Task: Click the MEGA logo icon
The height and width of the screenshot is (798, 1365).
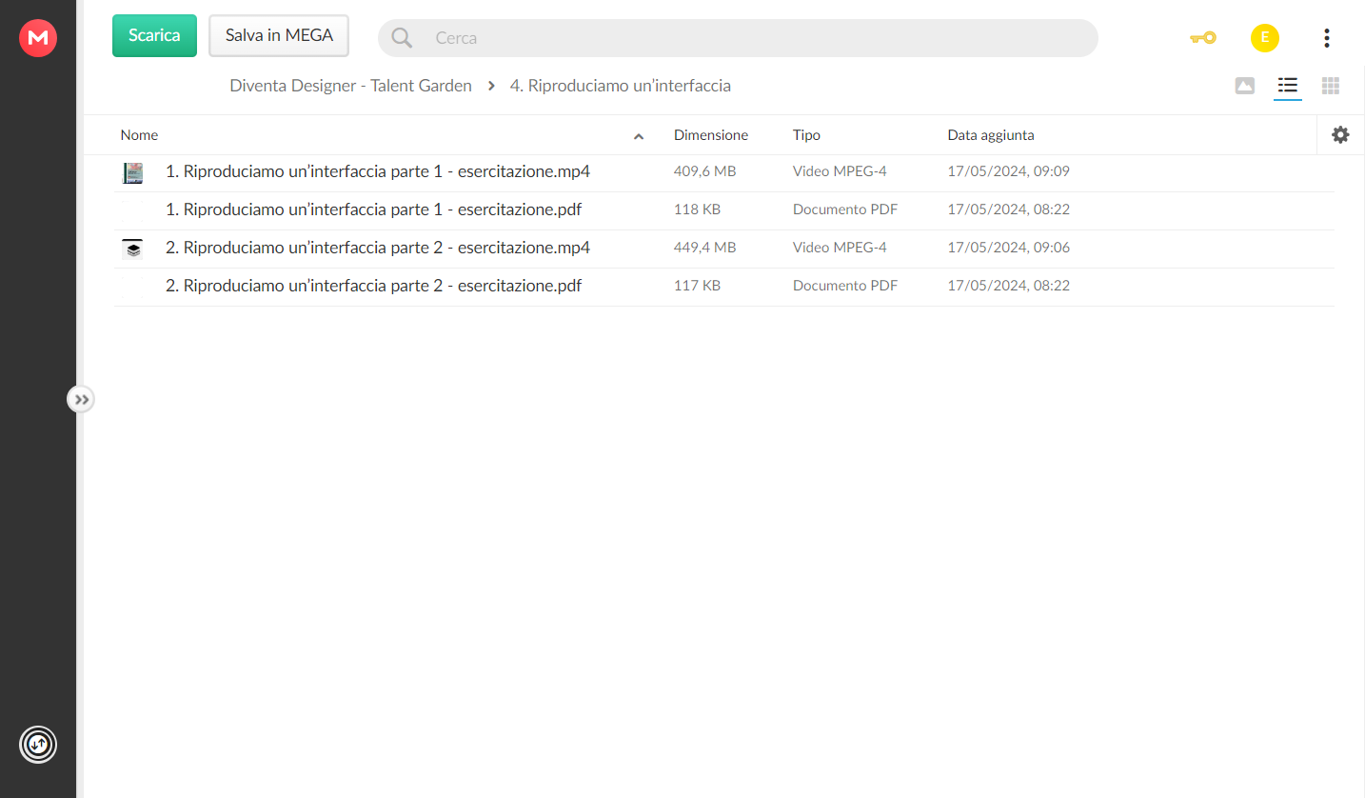Action: pyautogui.click(x=38, y=38)
